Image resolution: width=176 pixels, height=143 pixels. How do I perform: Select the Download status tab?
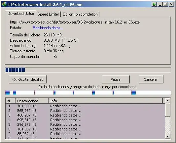21,14
